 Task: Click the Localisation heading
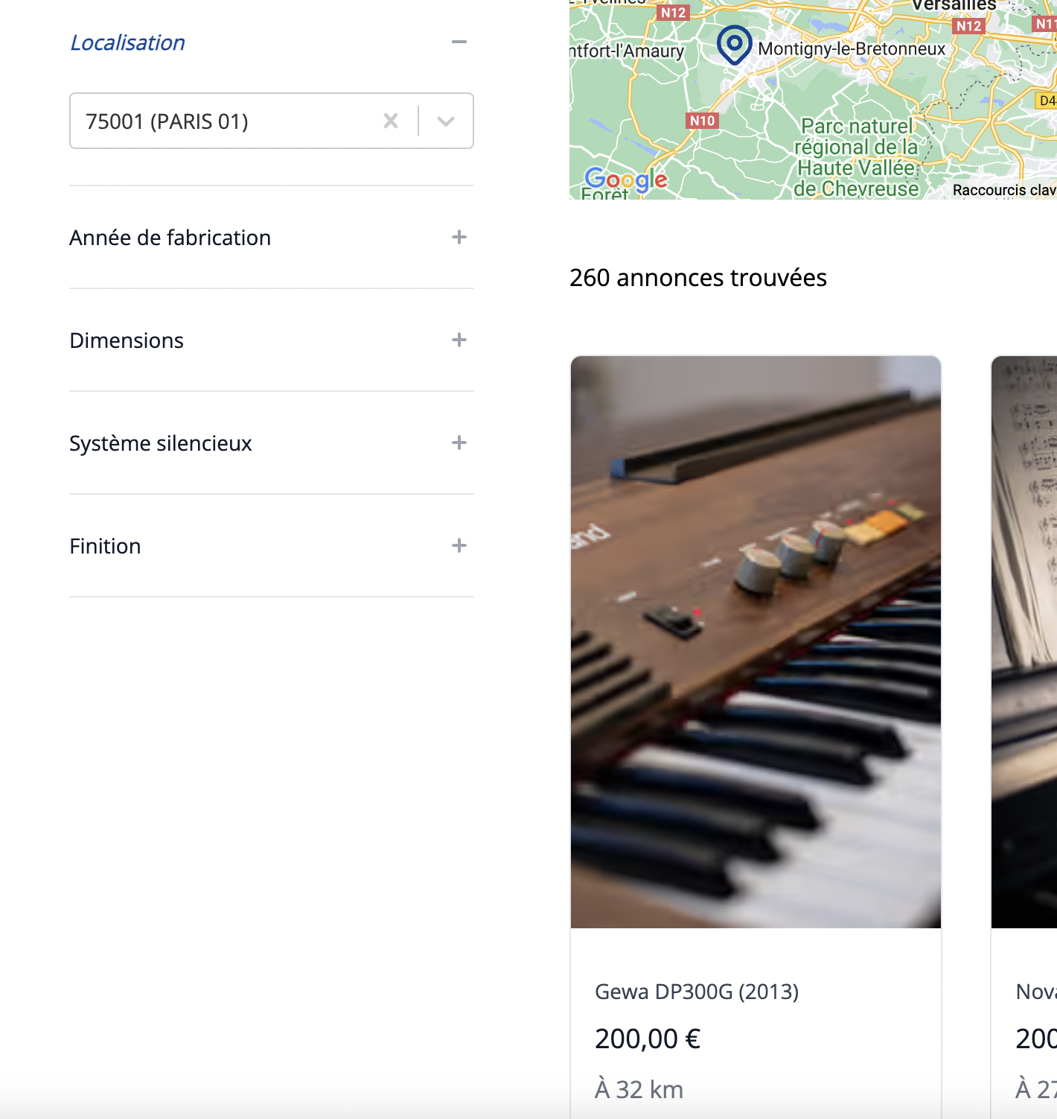pyautogui.click(x=127, y=42)
